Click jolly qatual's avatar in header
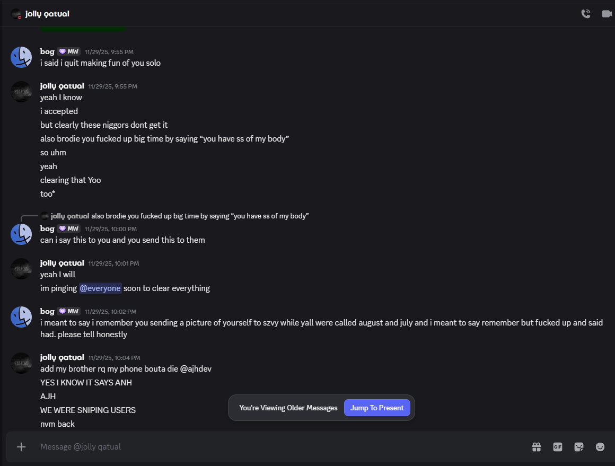615x466 pixels. [x=16, y=14]
